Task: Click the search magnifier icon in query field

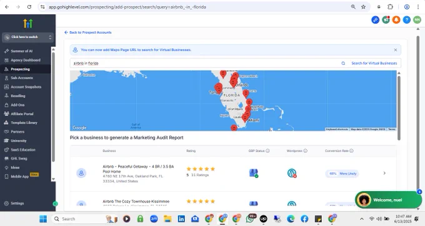Action: (x=343, y=63)
